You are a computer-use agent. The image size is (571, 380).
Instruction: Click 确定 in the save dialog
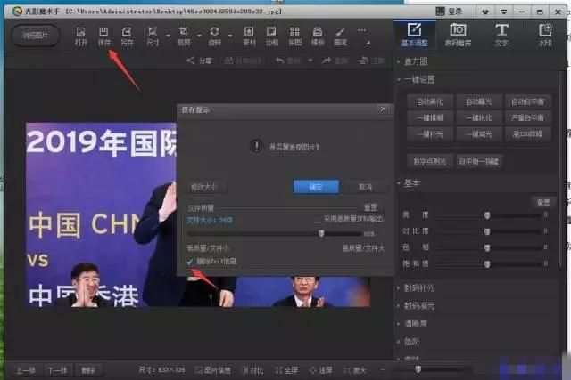pyautogui.click(x=316, y=187)
